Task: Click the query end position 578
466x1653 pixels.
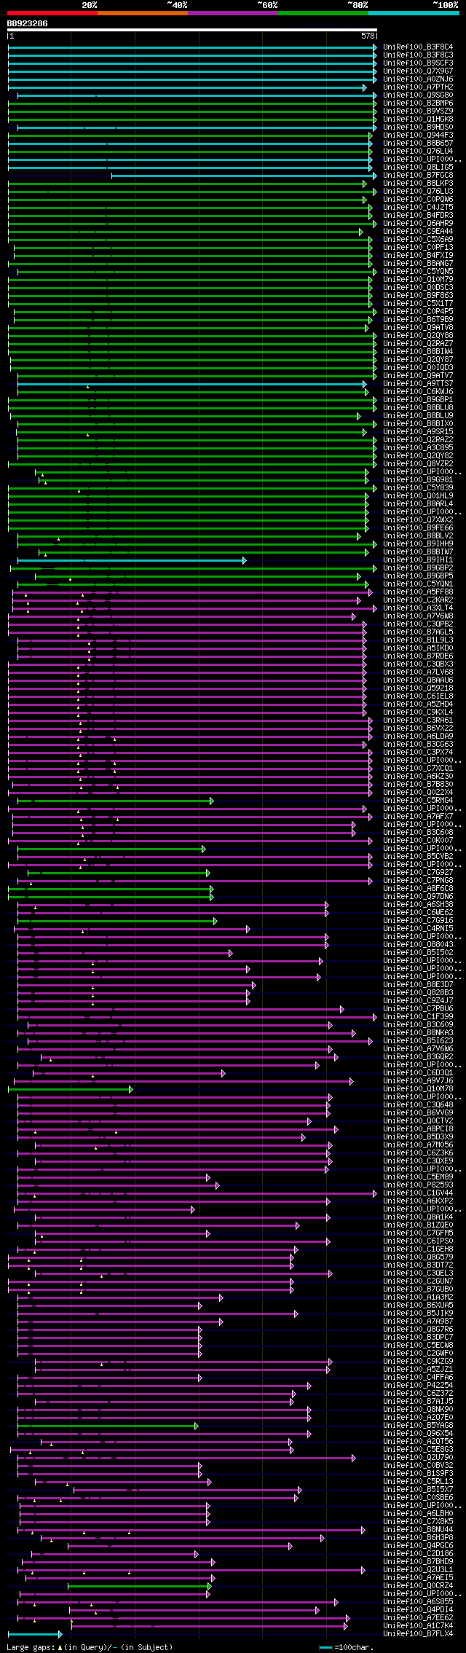Action: pyautogui.click(x=368, y=36)
